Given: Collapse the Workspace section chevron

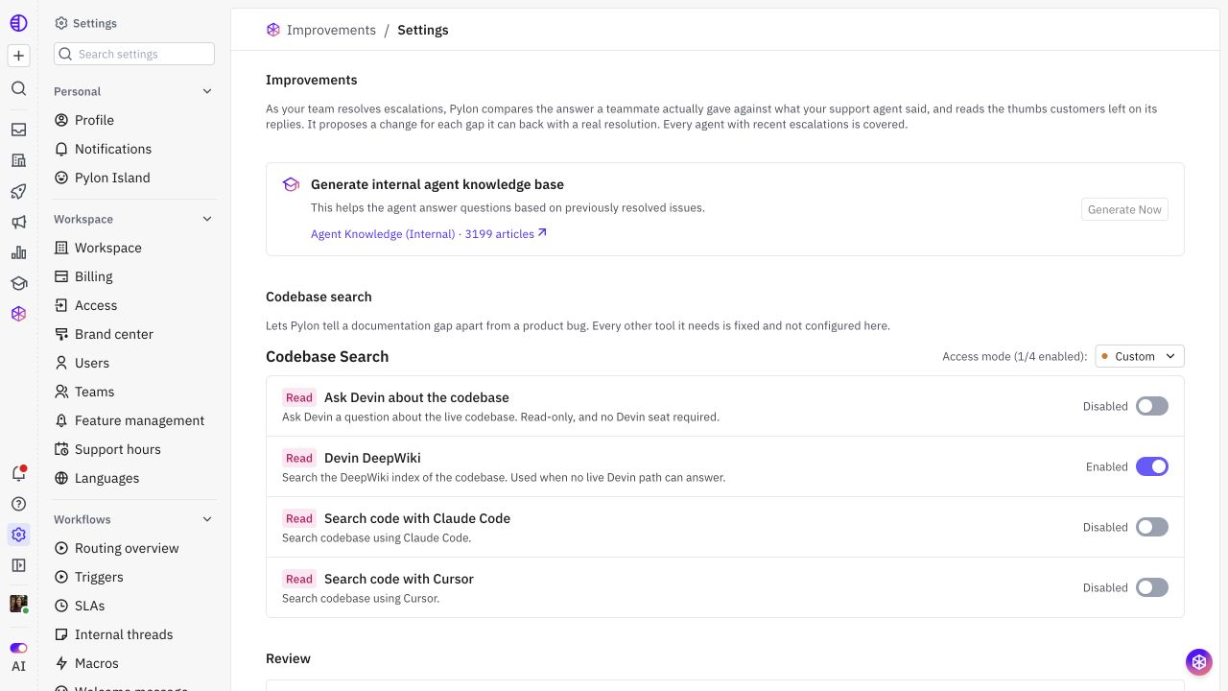Looking at the screenshot, I should (x=207, y=219).
